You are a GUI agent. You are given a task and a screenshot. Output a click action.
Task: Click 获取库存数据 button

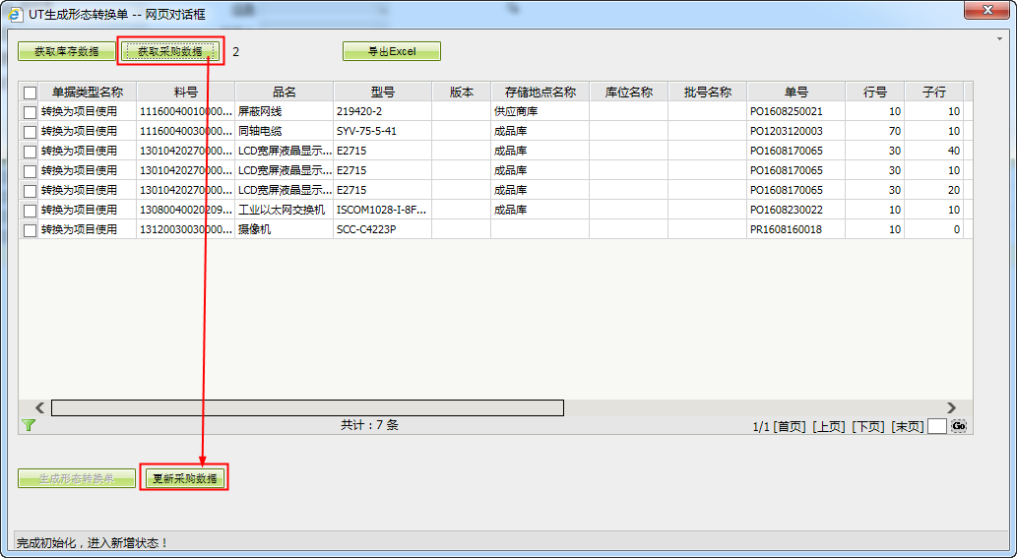(x=66, y=51)
